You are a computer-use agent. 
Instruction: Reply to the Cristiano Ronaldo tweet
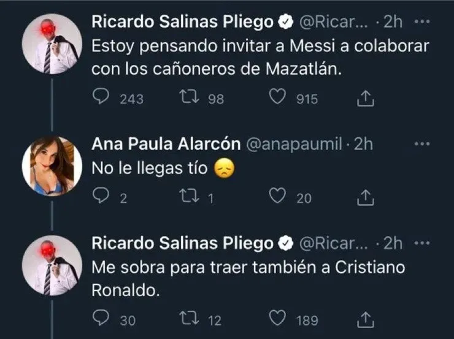point(100,319)
